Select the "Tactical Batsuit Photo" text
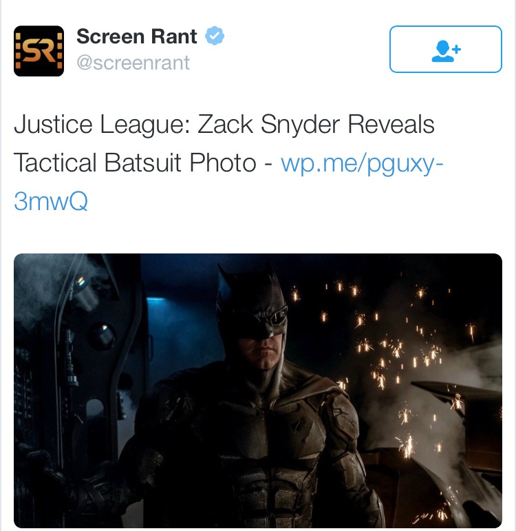This screenshot has width=516, height=531. coord(135,163)
